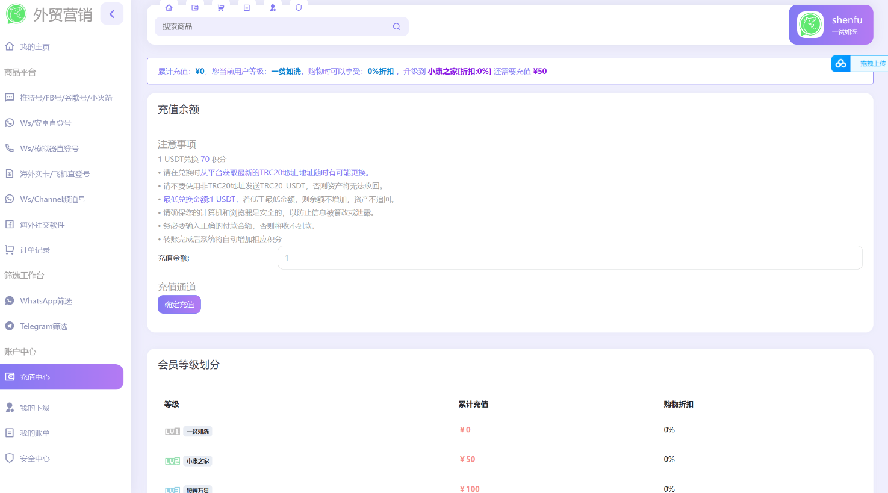The height and width of the screenshot is (493, 888).
Task: Click the WhatsApp icon beside WhatsApp筛选
Action: coord(10,300)
